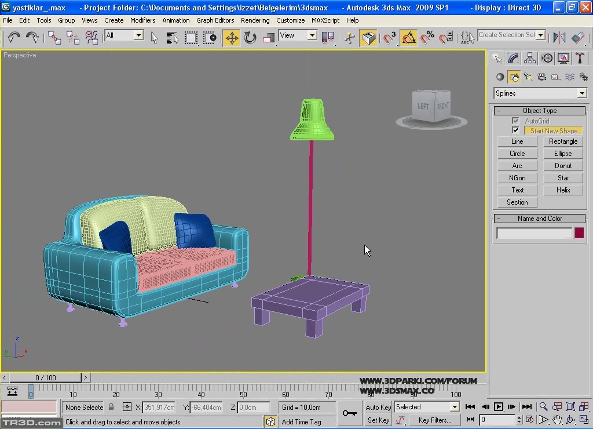Open the Splines category dropdown
Screen dimensions: 593x429
point(540,93)
